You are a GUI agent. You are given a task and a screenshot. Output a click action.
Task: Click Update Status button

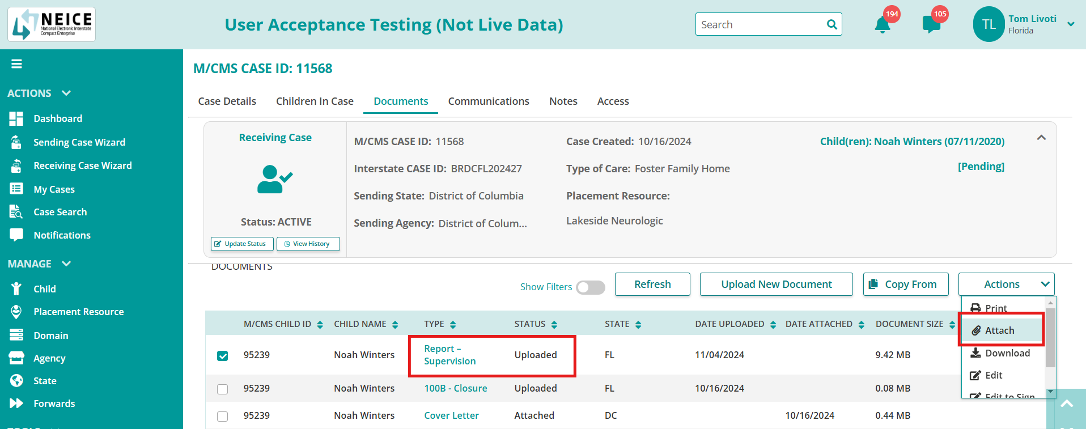coord(242,244)
